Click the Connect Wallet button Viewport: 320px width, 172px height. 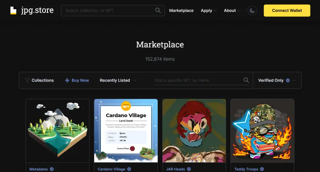pos(287,11)
